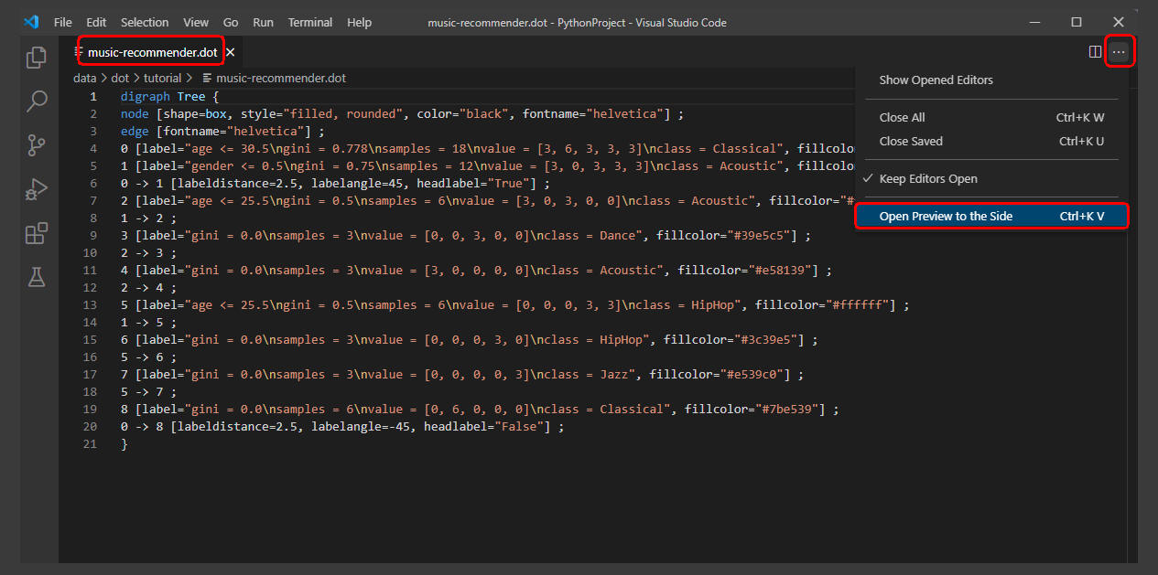Open the Source Control view

point(37,144)
